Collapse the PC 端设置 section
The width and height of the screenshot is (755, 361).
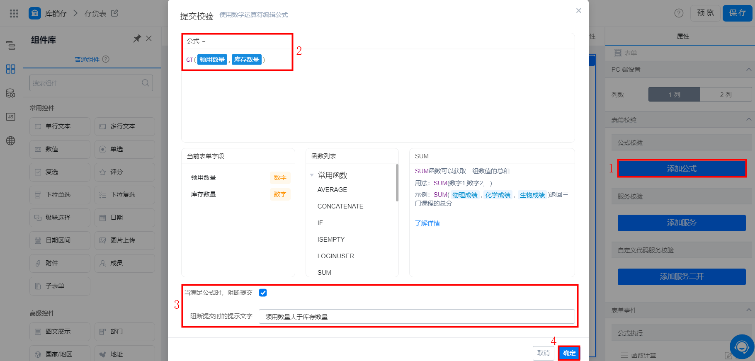click(749, 69)
